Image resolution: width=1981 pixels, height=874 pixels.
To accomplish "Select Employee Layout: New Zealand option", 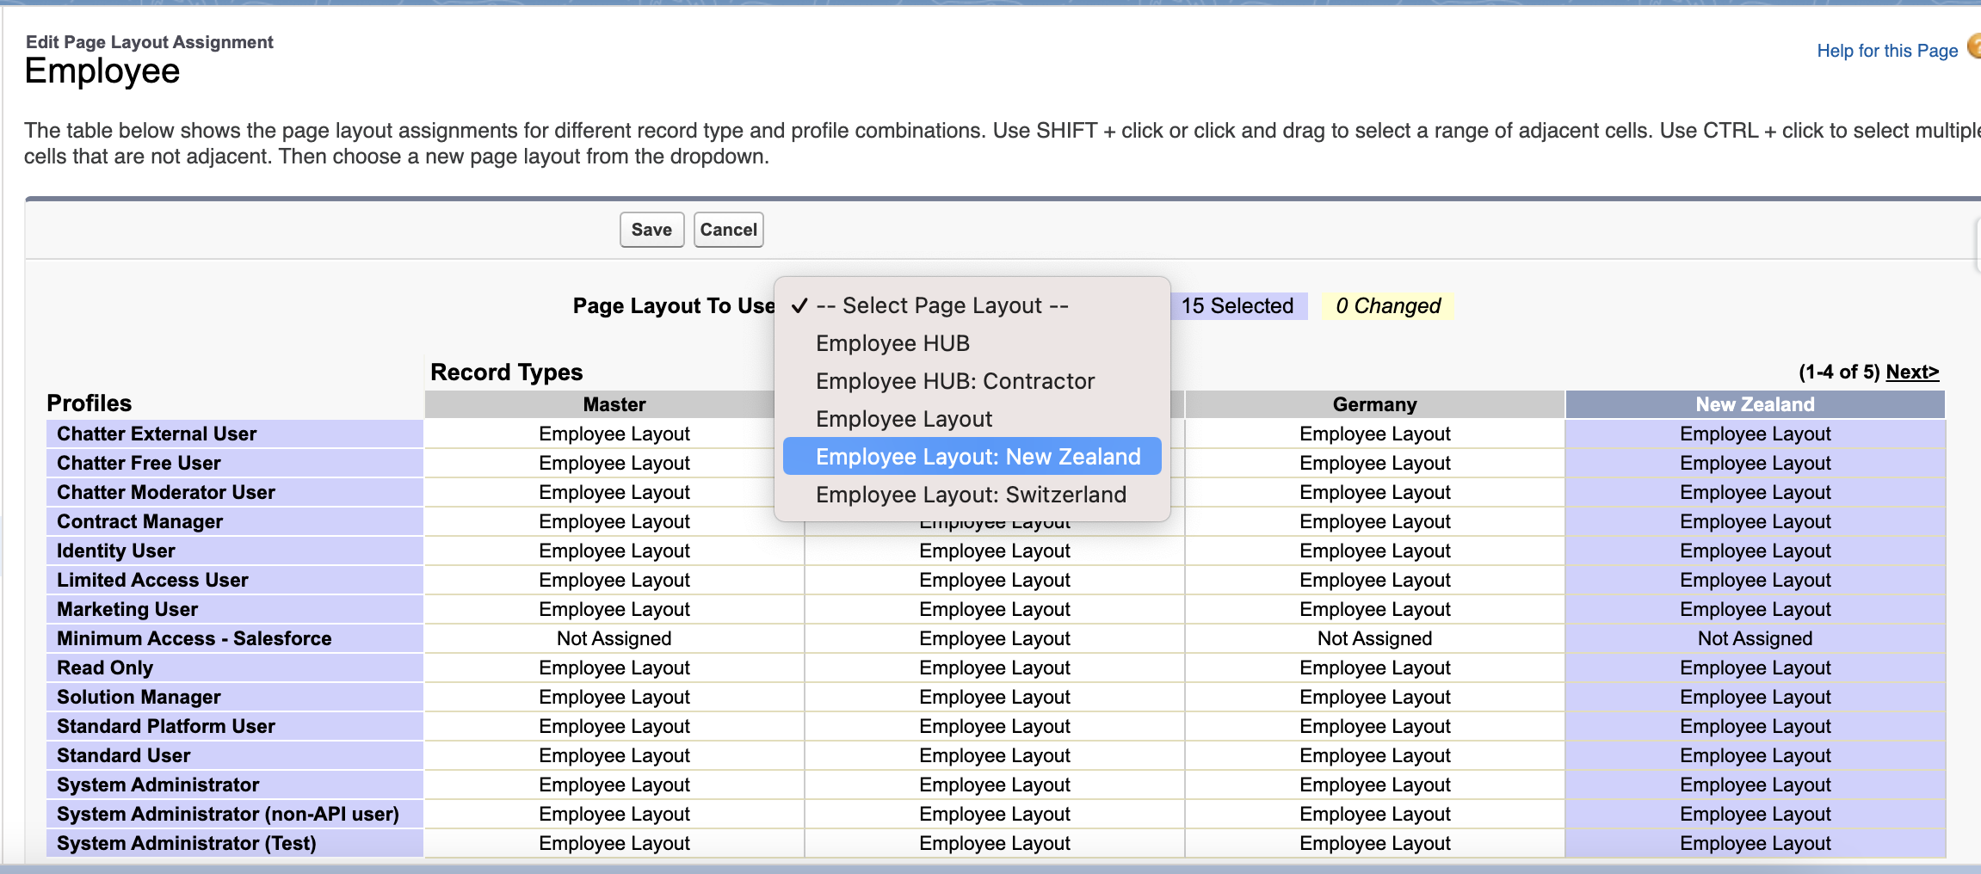I will tap(978, 457).
